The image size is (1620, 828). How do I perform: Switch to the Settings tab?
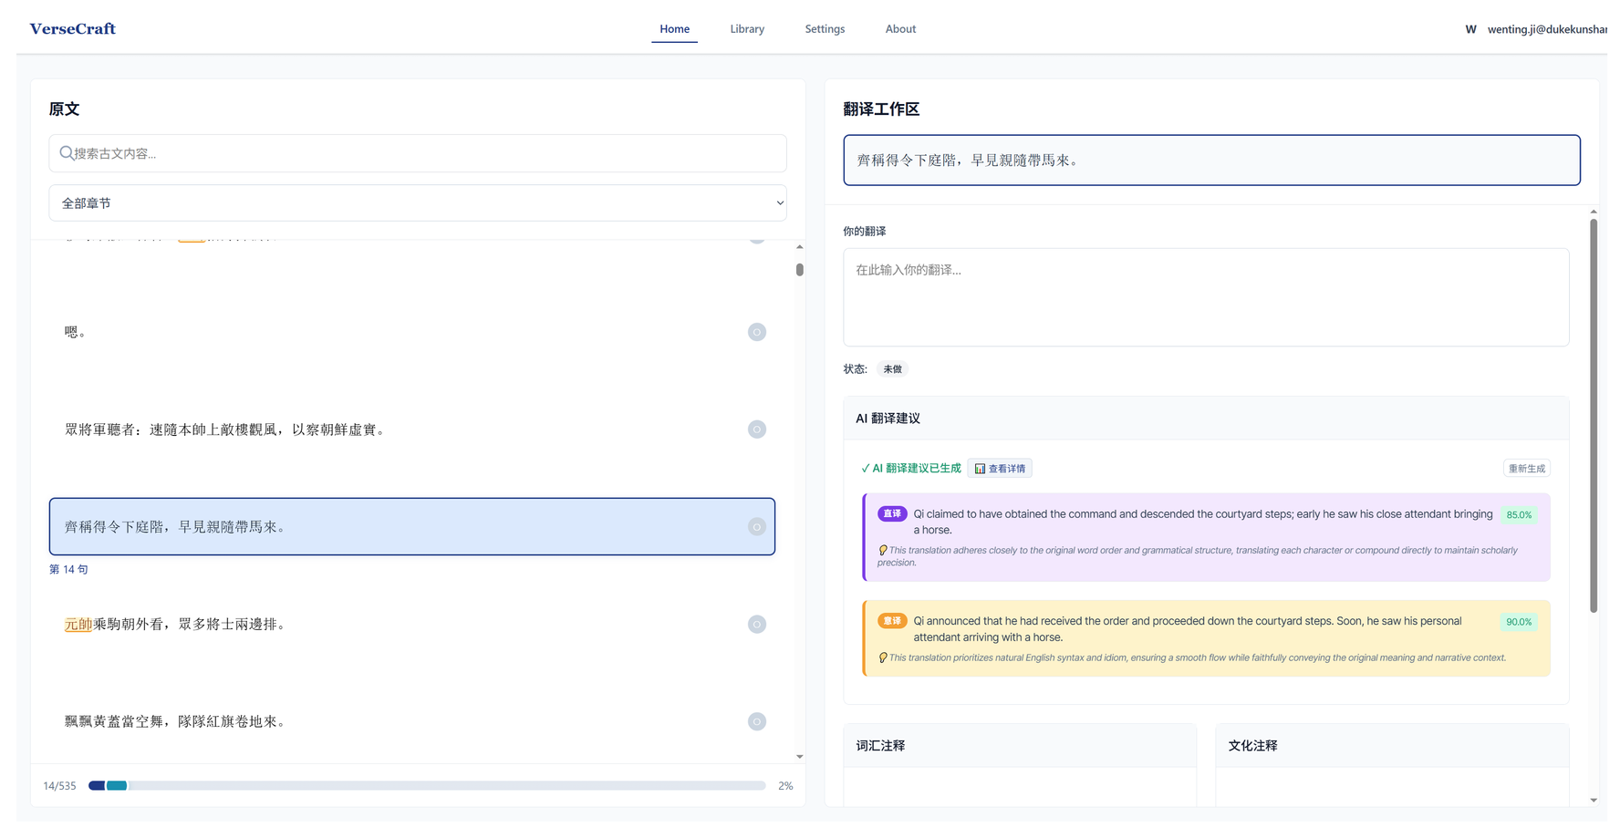tap(825, 29)
